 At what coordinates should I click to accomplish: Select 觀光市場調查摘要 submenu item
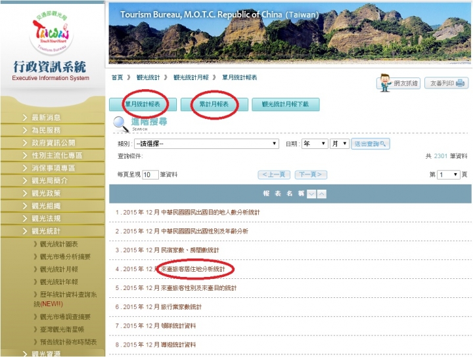click(65, 316)
